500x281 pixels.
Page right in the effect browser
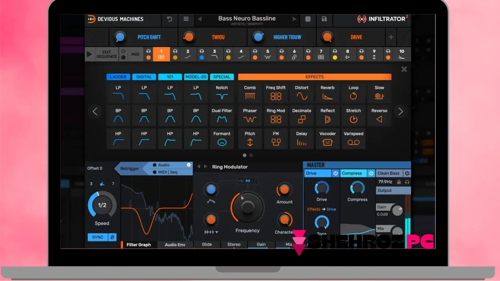pos(400,112)
